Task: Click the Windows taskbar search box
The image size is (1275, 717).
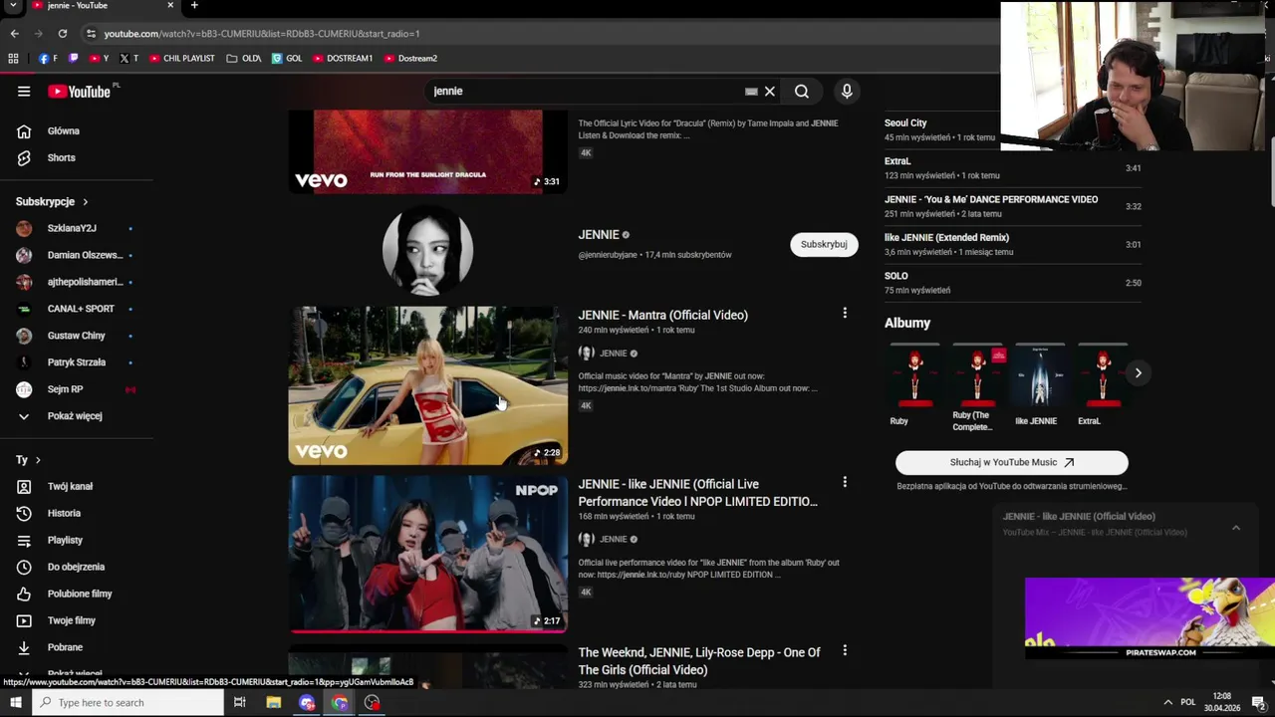Action: pyautogui.click(x=127, y=703)
